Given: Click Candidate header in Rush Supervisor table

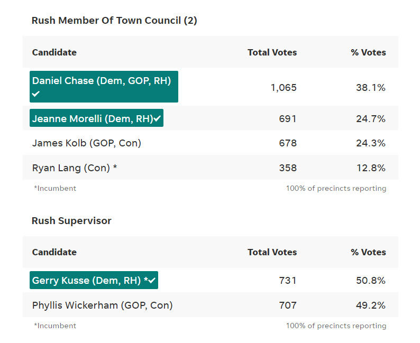Looking at the screenshot, I should (x=54, y=252).
